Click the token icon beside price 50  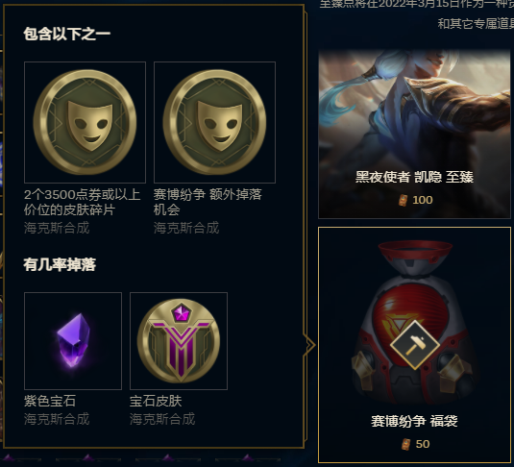(406, 444)
